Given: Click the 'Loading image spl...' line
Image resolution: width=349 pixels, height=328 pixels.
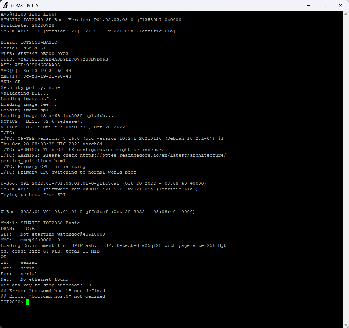Looking at the screenshot, I should (x=29, y=110).
